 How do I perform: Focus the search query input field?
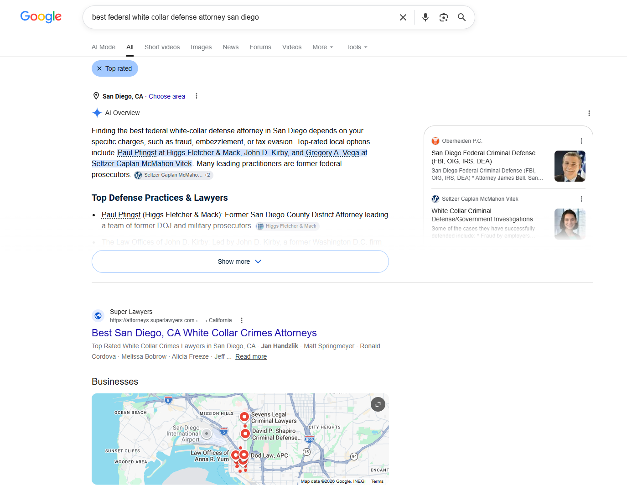point(242,17)
